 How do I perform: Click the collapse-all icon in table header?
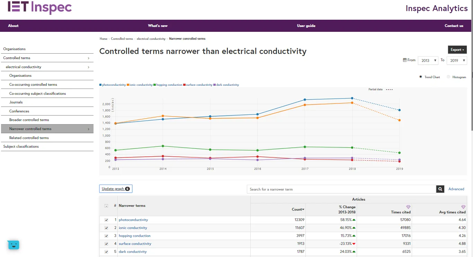tap(106, 206)
